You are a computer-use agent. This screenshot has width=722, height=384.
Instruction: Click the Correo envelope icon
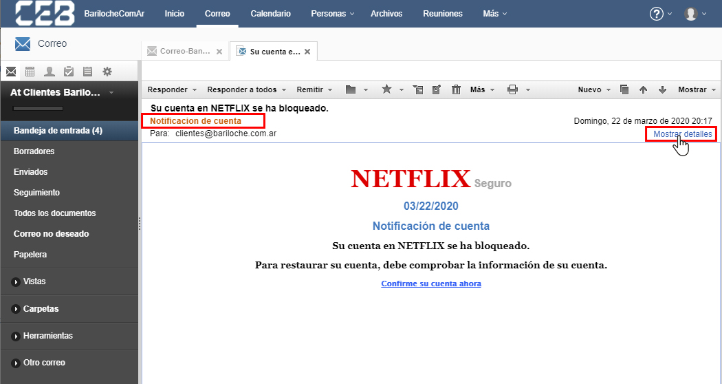(x=23, y=44)
